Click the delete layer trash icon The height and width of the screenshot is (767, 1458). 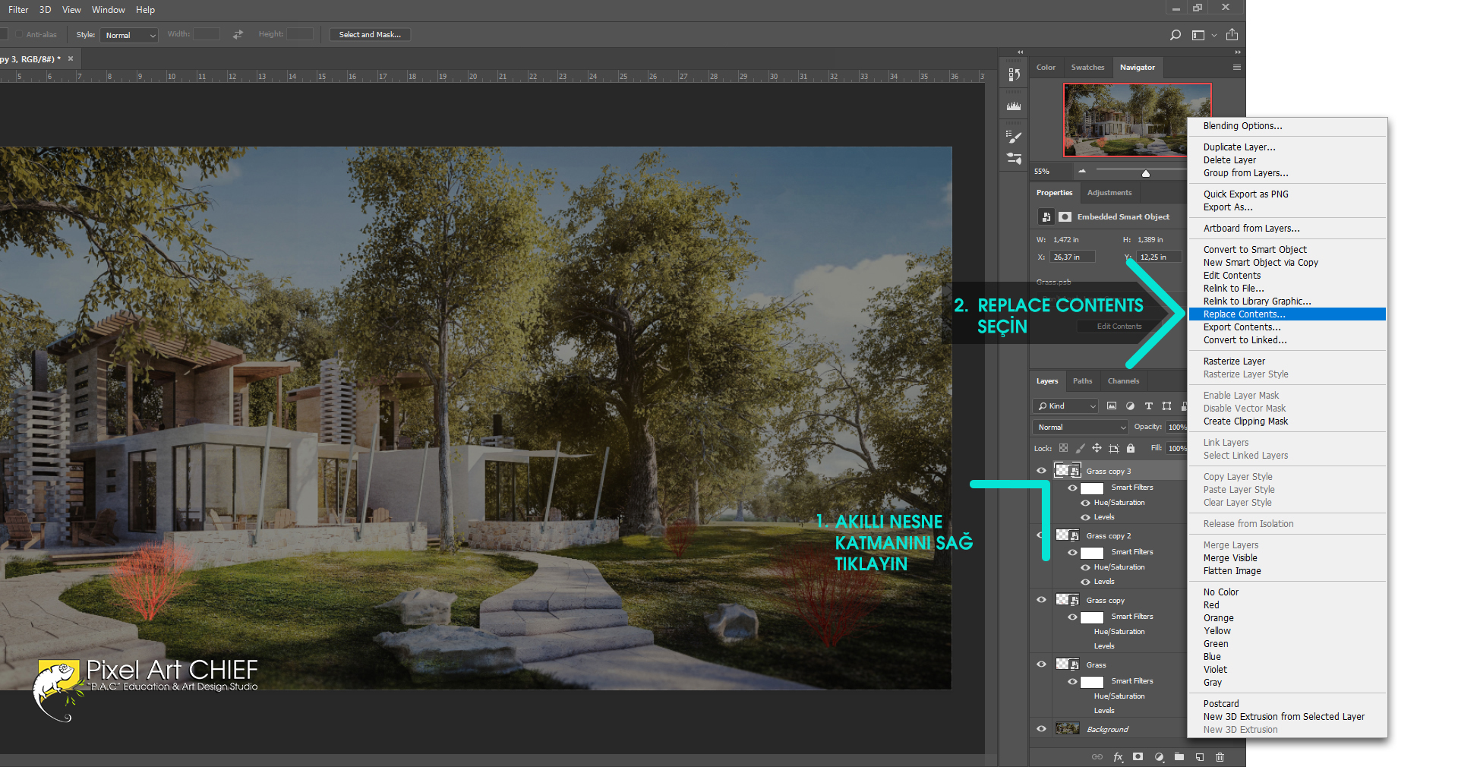(1220, 756)
